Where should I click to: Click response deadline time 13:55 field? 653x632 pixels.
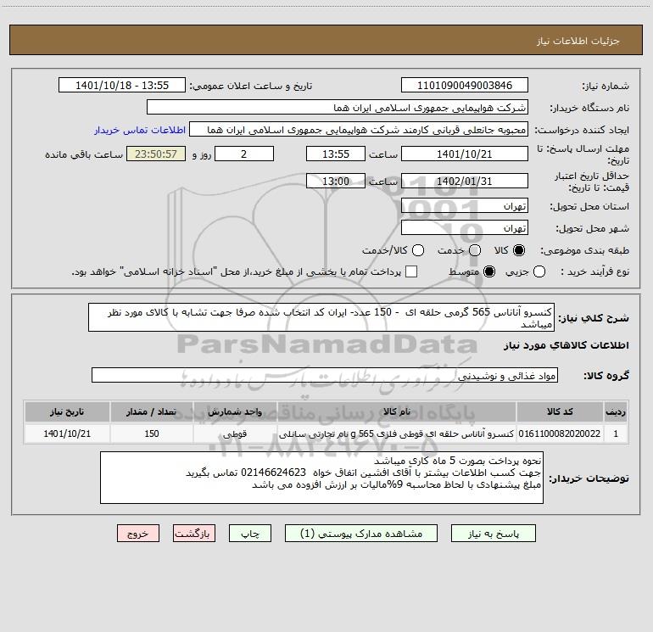(x=336, y=154)
